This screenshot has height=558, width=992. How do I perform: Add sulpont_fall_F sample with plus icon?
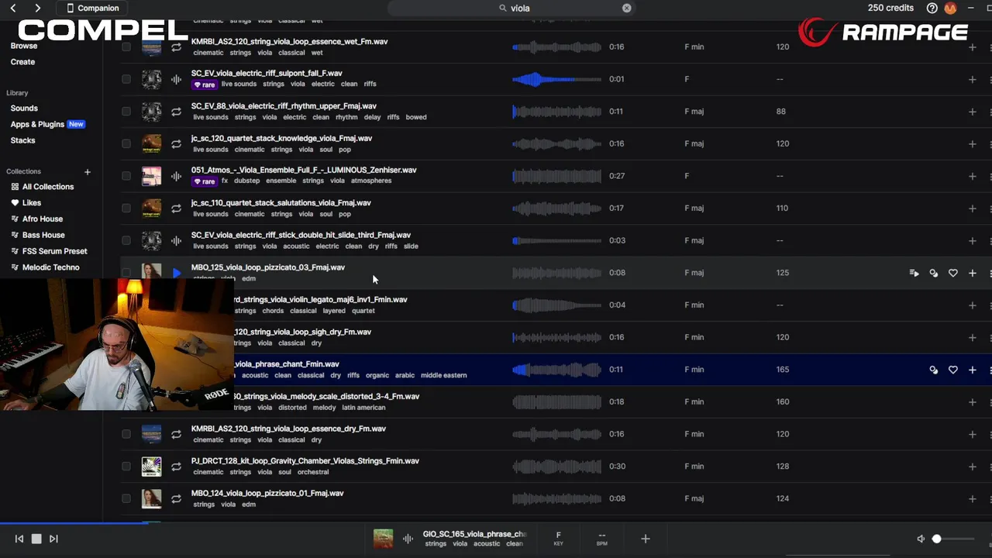[x=973, y=79]
